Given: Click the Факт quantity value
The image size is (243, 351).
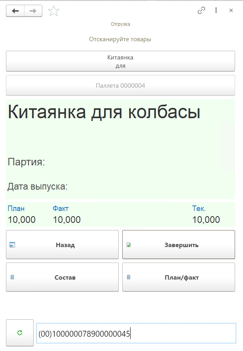Looking at the screenshot, I should (x=66, y=220).
